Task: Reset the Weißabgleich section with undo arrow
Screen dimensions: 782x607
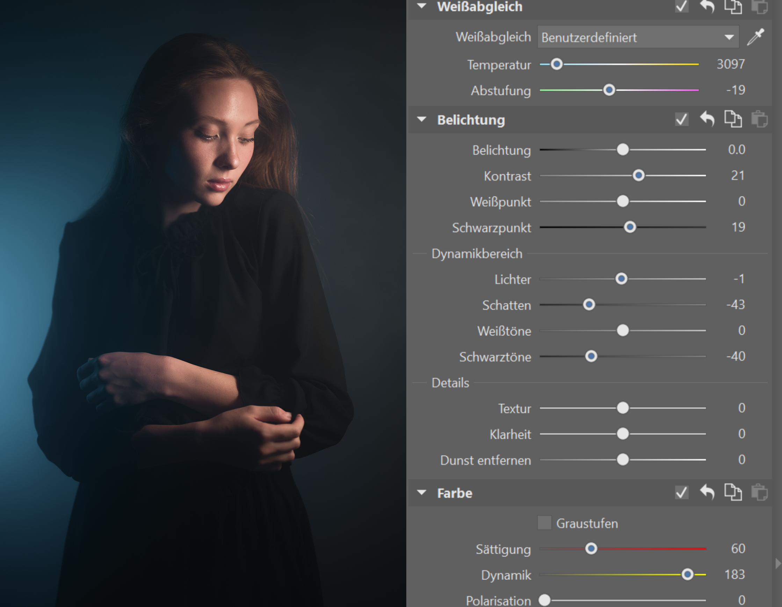Action: click(x=707, y=6)
